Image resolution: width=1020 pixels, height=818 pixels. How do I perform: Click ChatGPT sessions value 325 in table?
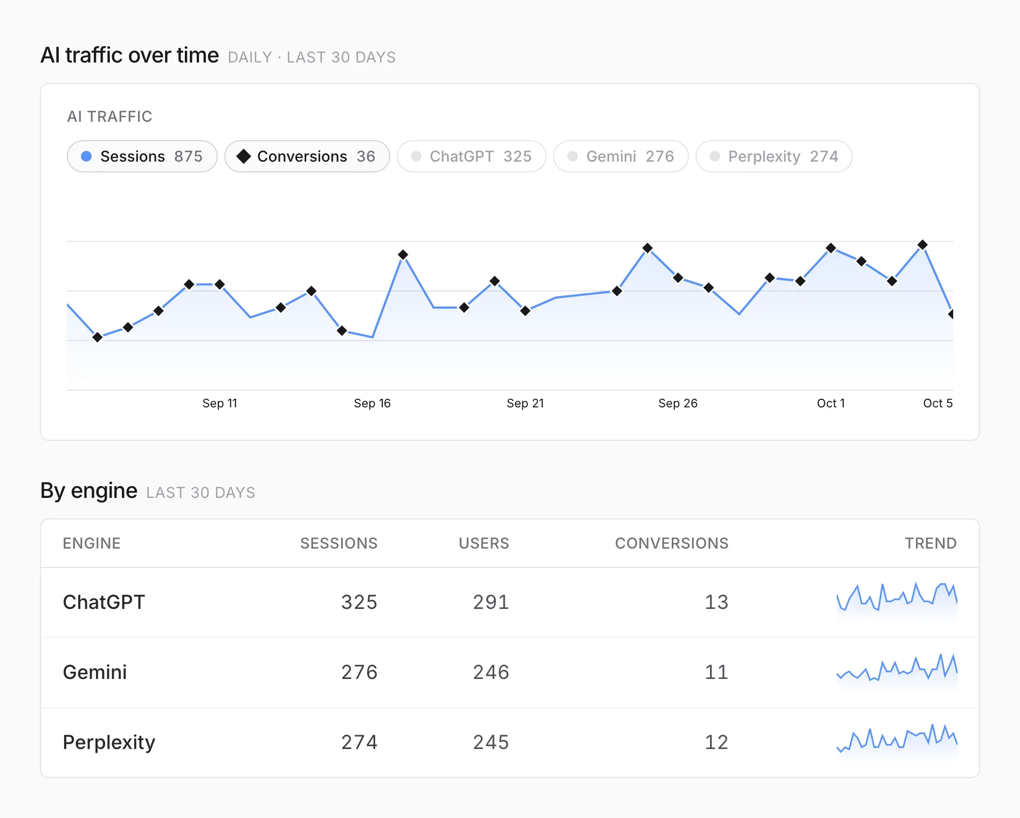click(359, 602)
